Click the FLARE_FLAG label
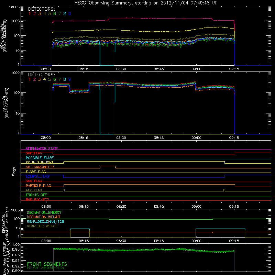 point(36,172)
